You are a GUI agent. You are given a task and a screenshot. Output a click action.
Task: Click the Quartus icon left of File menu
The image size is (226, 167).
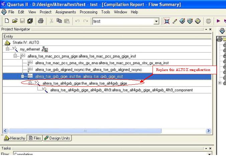[4, 12]
